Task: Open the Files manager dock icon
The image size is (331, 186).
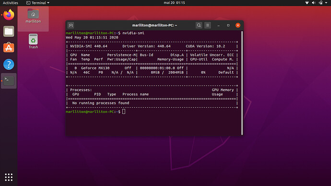Action: point(9,31)
